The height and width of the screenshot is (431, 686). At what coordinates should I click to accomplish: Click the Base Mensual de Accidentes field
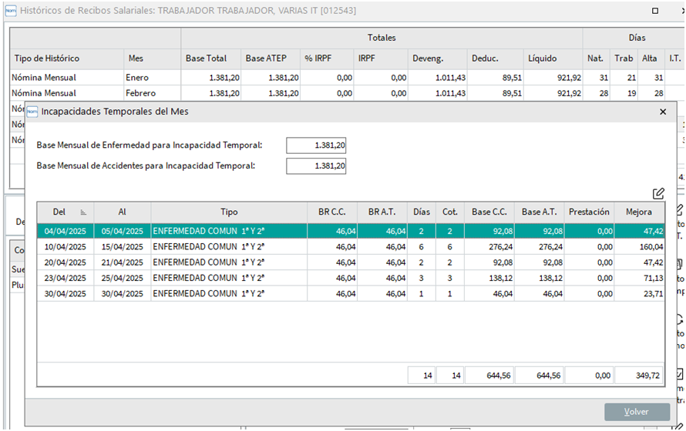pyautogui.click(x=316, y=165)
